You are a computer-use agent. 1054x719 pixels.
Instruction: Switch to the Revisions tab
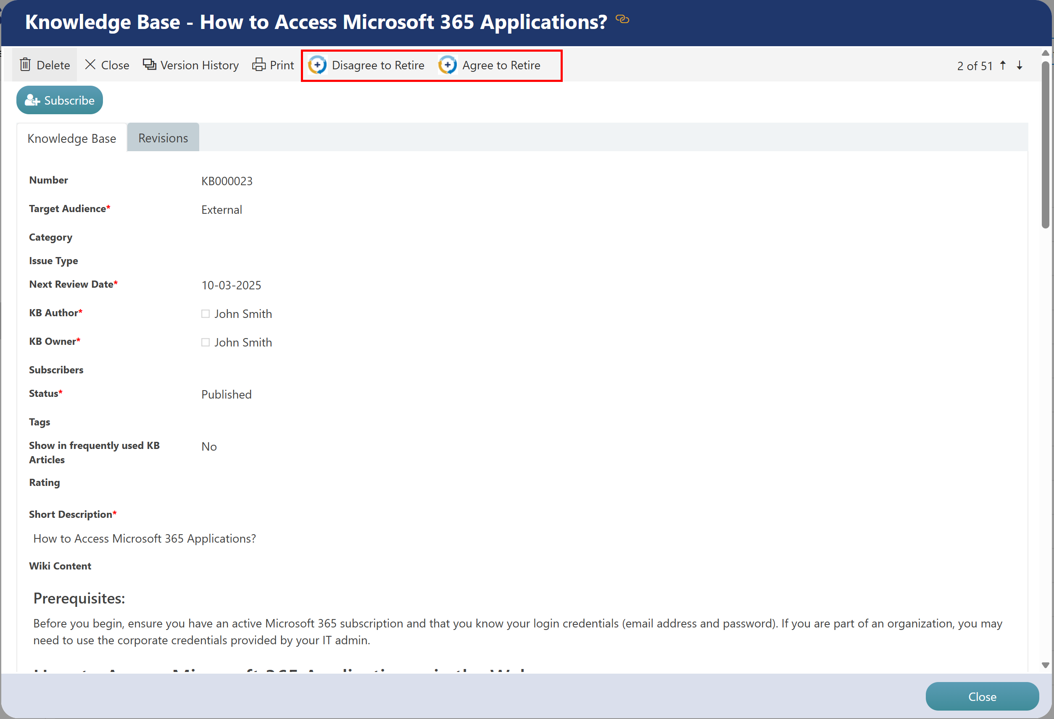pyautogui.click(x=163, y=138)
